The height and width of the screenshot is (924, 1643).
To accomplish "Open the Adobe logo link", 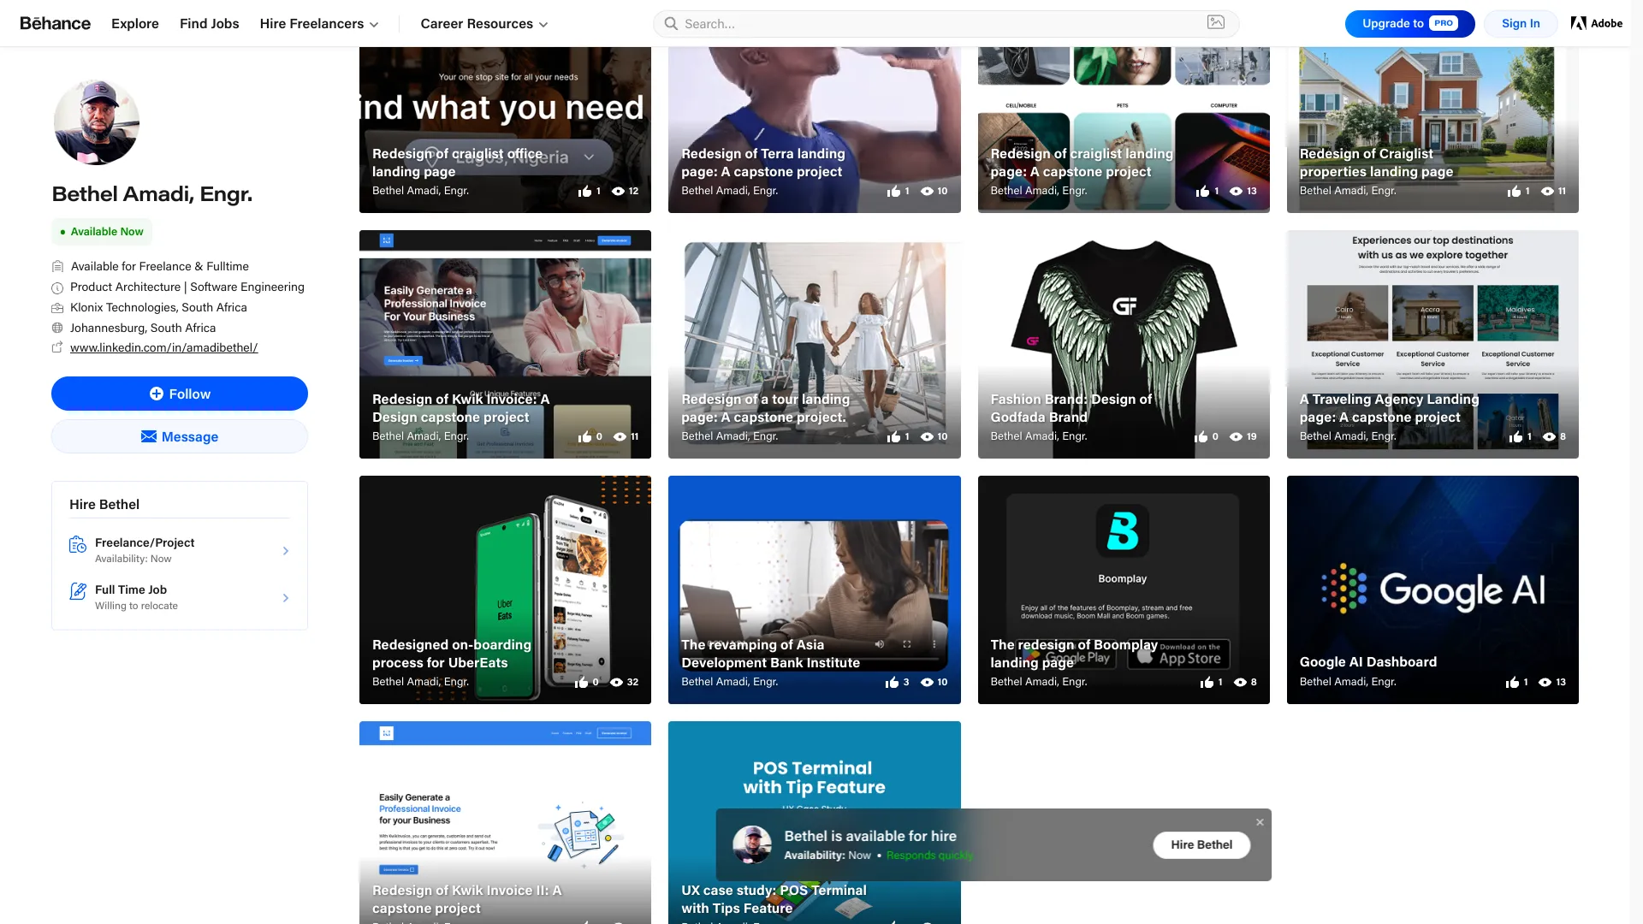I will pyautogui.click(x=1596, y=23).
